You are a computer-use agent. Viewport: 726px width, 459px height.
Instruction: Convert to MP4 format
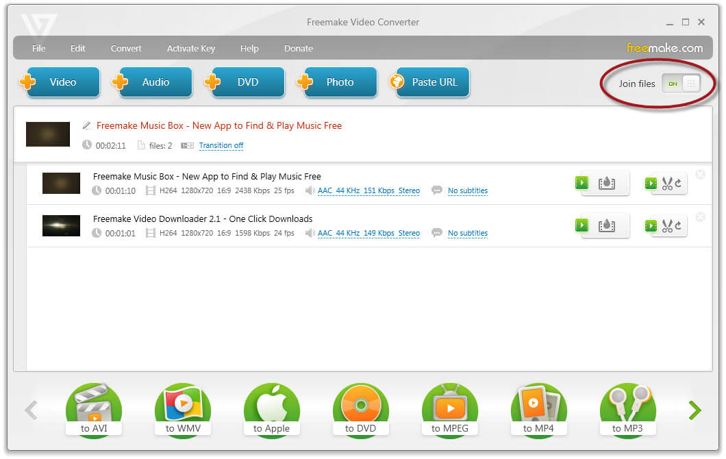[x=538, y=410]
